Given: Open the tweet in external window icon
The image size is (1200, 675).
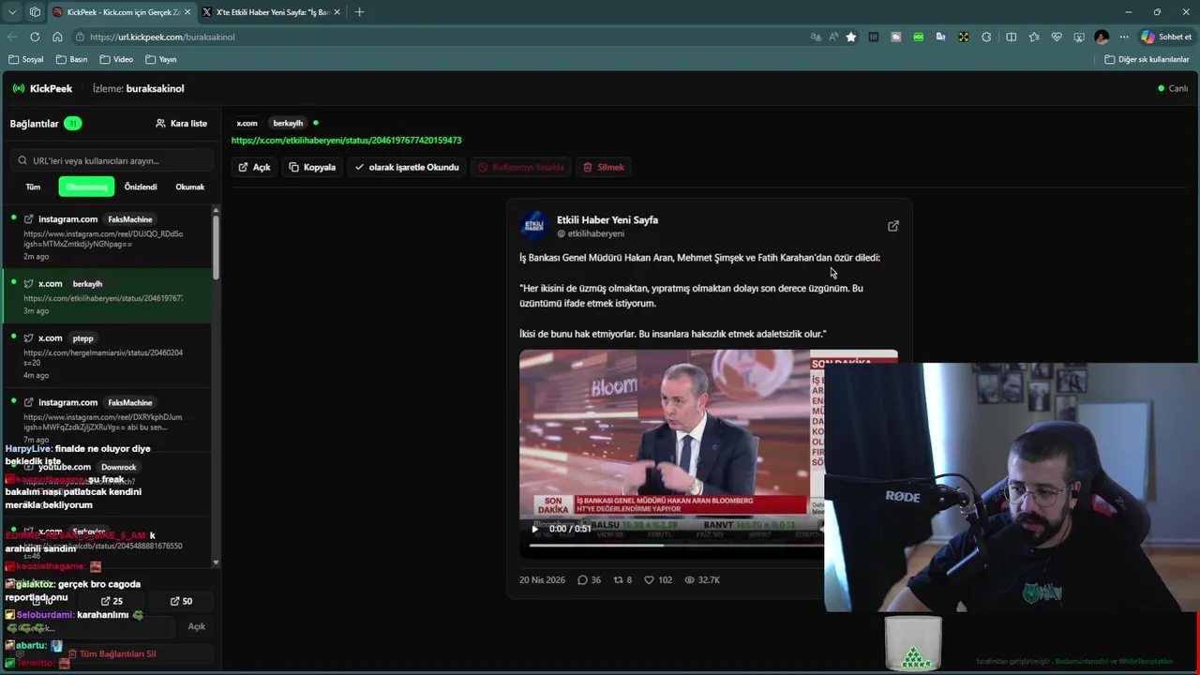Looking at the screenshot, I should click(893, 226).
